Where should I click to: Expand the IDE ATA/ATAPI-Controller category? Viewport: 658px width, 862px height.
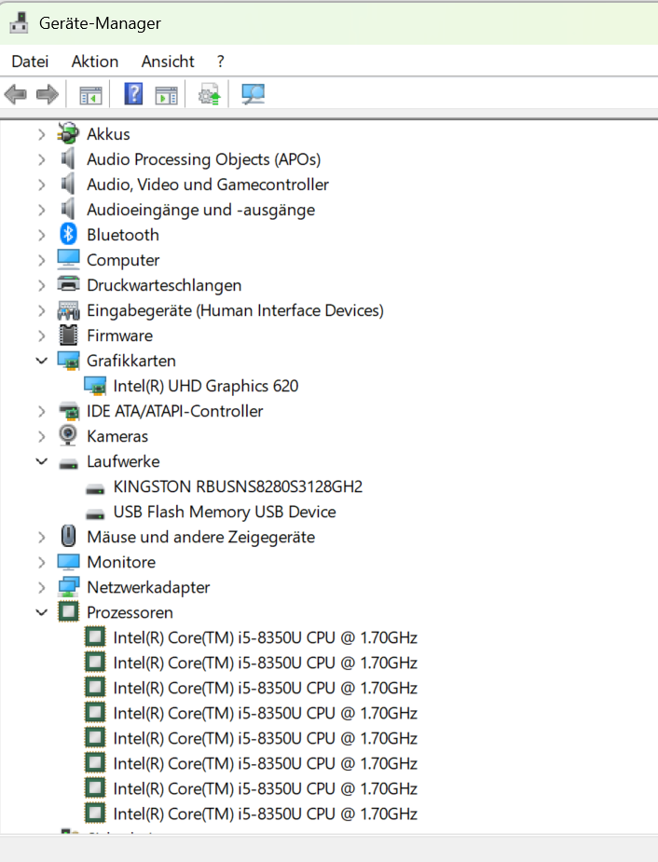(41, 411)
